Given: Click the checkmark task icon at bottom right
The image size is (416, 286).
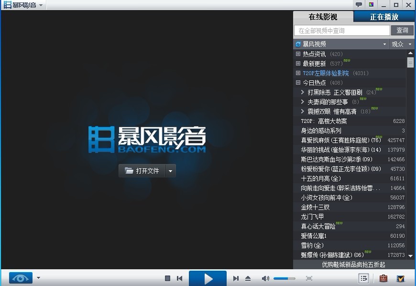Looking at the screenshot, I should [401, 278].
